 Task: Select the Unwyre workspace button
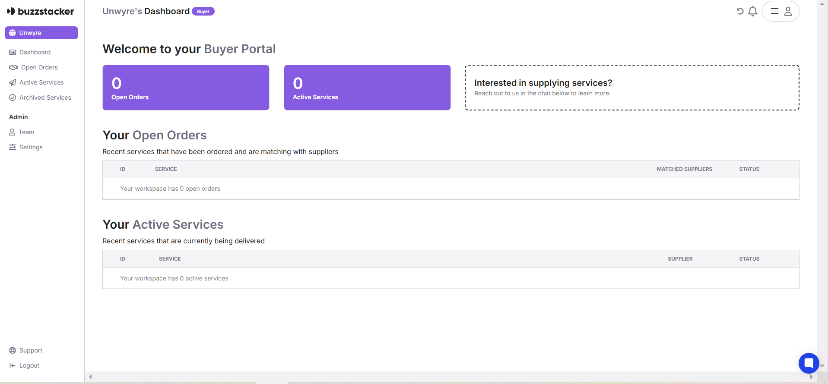41,33
